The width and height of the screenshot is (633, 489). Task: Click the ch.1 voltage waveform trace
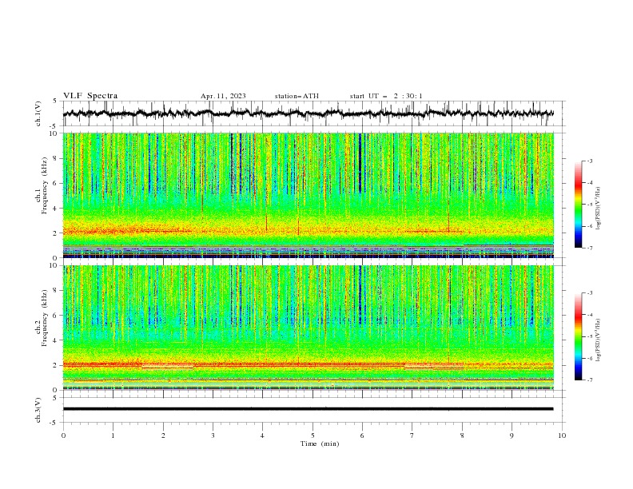(x=308, y=113)
